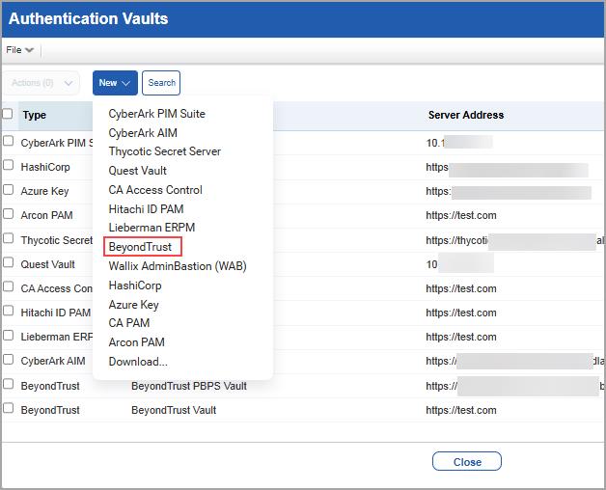This screenshot has width=606, height=490.
Task: Check the CA Access Control row checkbox
Action: coord(8,287)
